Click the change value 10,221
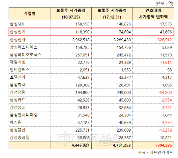Image resolution: width=178 pixels, height=158 pixels. coord(166,138)
